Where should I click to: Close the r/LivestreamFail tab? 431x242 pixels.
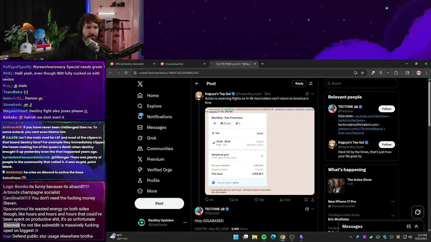tap(204, 64)
